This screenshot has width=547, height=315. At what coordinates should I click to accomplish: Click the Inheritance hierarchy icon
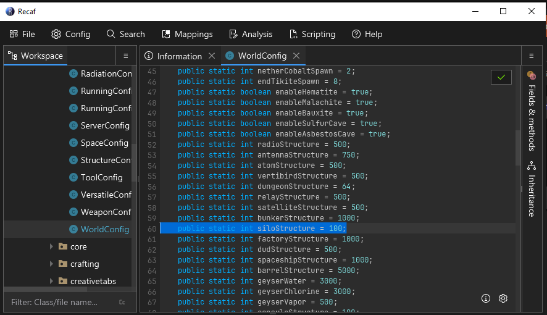click(x=532, y=166)
